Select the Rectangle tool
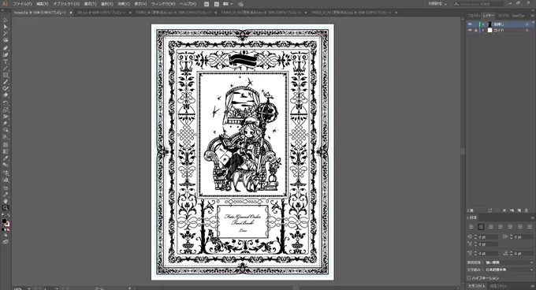Image resolution: width=536 pixels, height=290 pixels. click(x=6, y=75)
